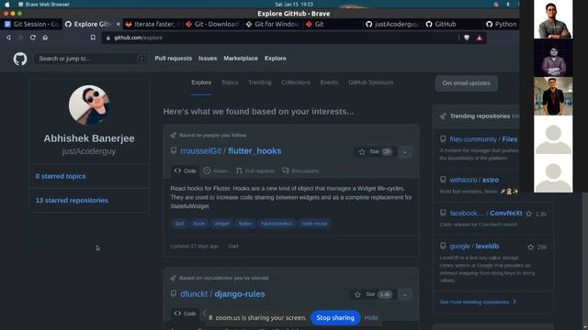Open Brave Shields lion icon
This screenshot has height=330, width=588.
click(467, 38)
